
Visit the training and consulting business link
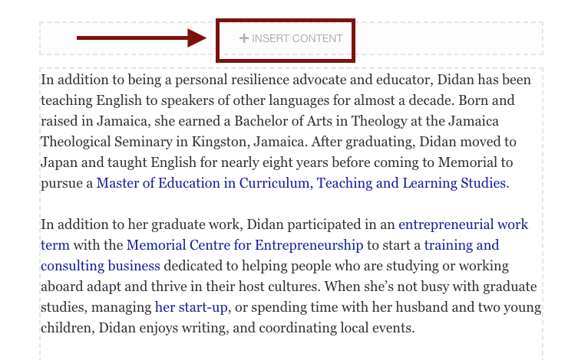pyautogui.click(x=461, y=245)
